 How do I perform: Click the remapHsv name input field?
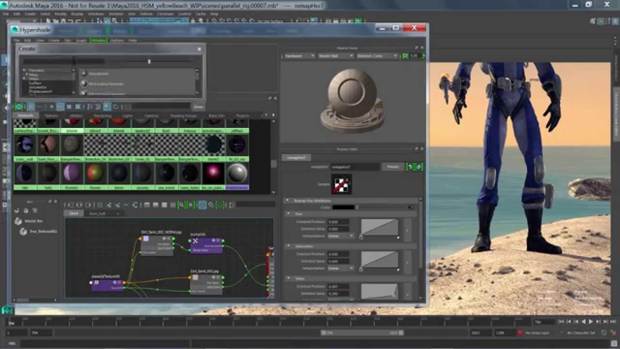[355, 167]
